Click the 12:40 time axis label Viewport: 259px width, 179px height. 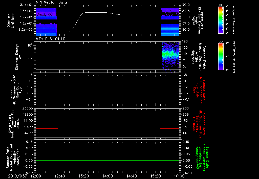(60, 176)
